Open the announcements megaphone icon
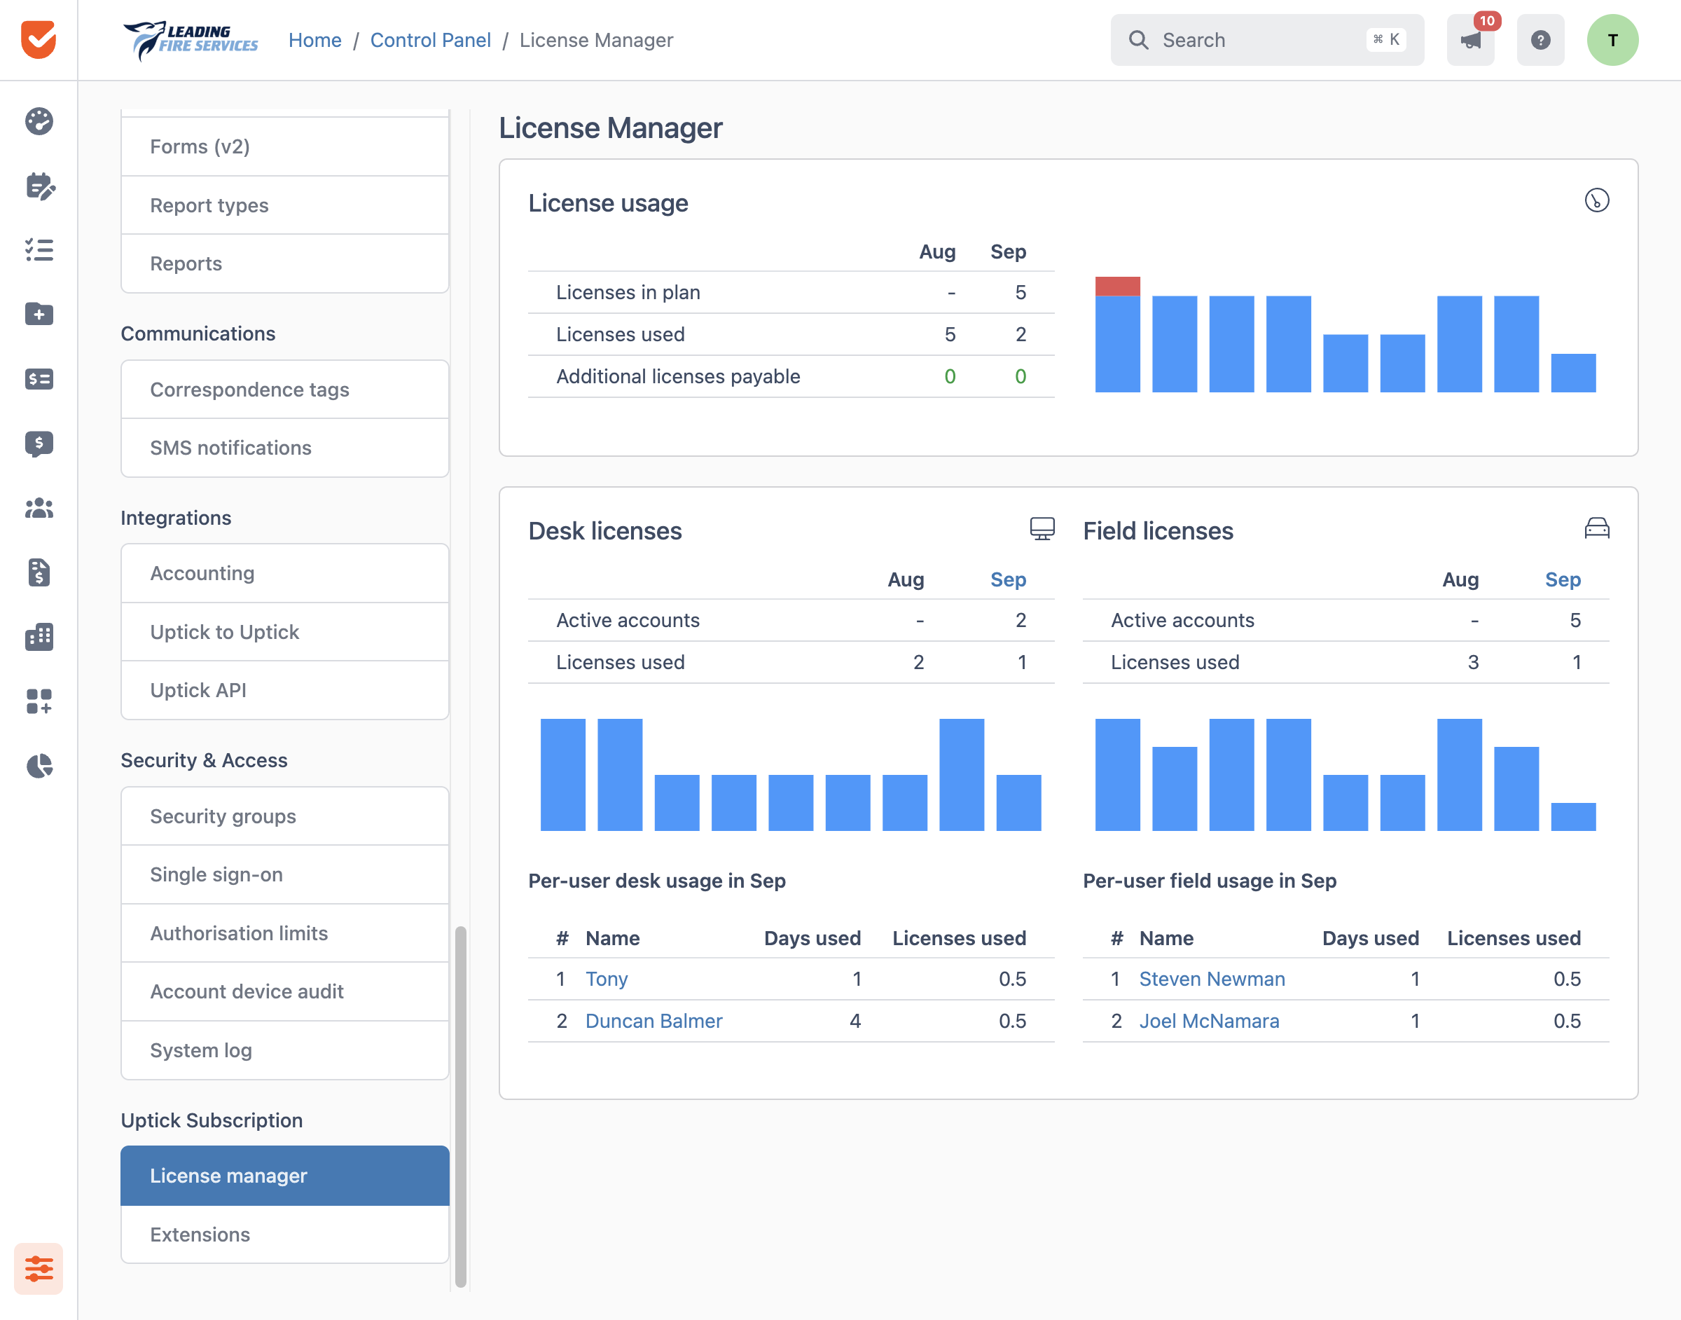 1470,39
